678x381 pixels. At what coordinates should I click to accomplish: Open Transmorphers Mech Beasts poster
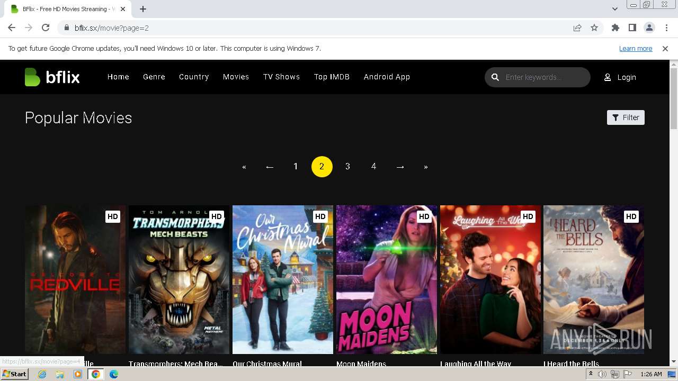[x=179, y=279]
